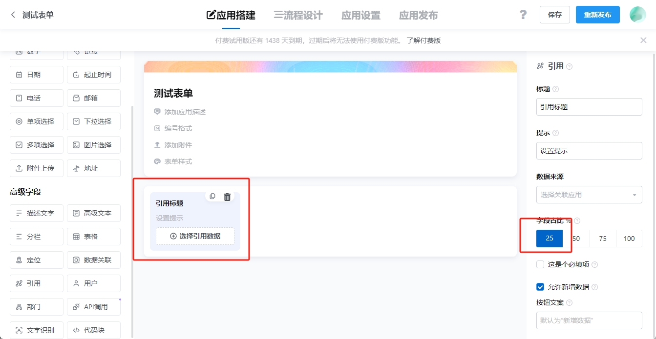Image resolution: width=656 pixels, height=339 pixels.
Task: Uncheck the 允许新增数据 checkbox
Action: [540, 287]
